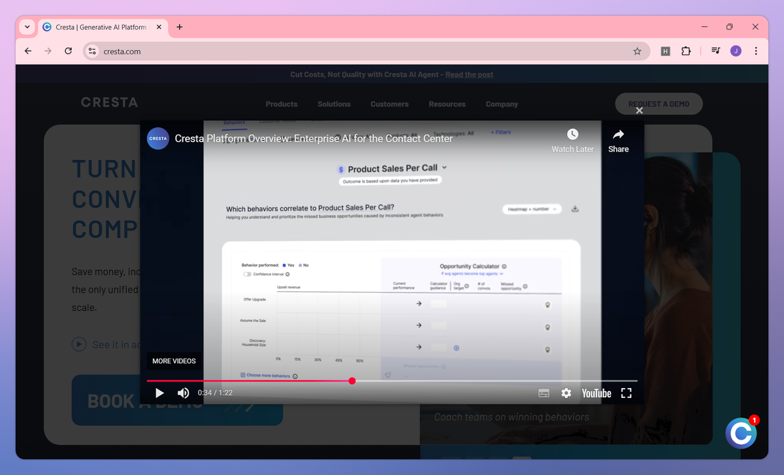The height and width of the screenshot is (475, 784).
Task: Click the Offer Upgrade row arrow
Action: [419, 304]
